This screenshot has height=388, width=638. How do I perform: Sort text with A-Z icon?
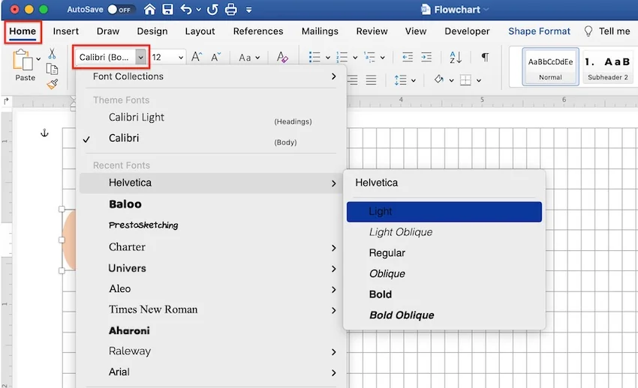tap(456, 57)
